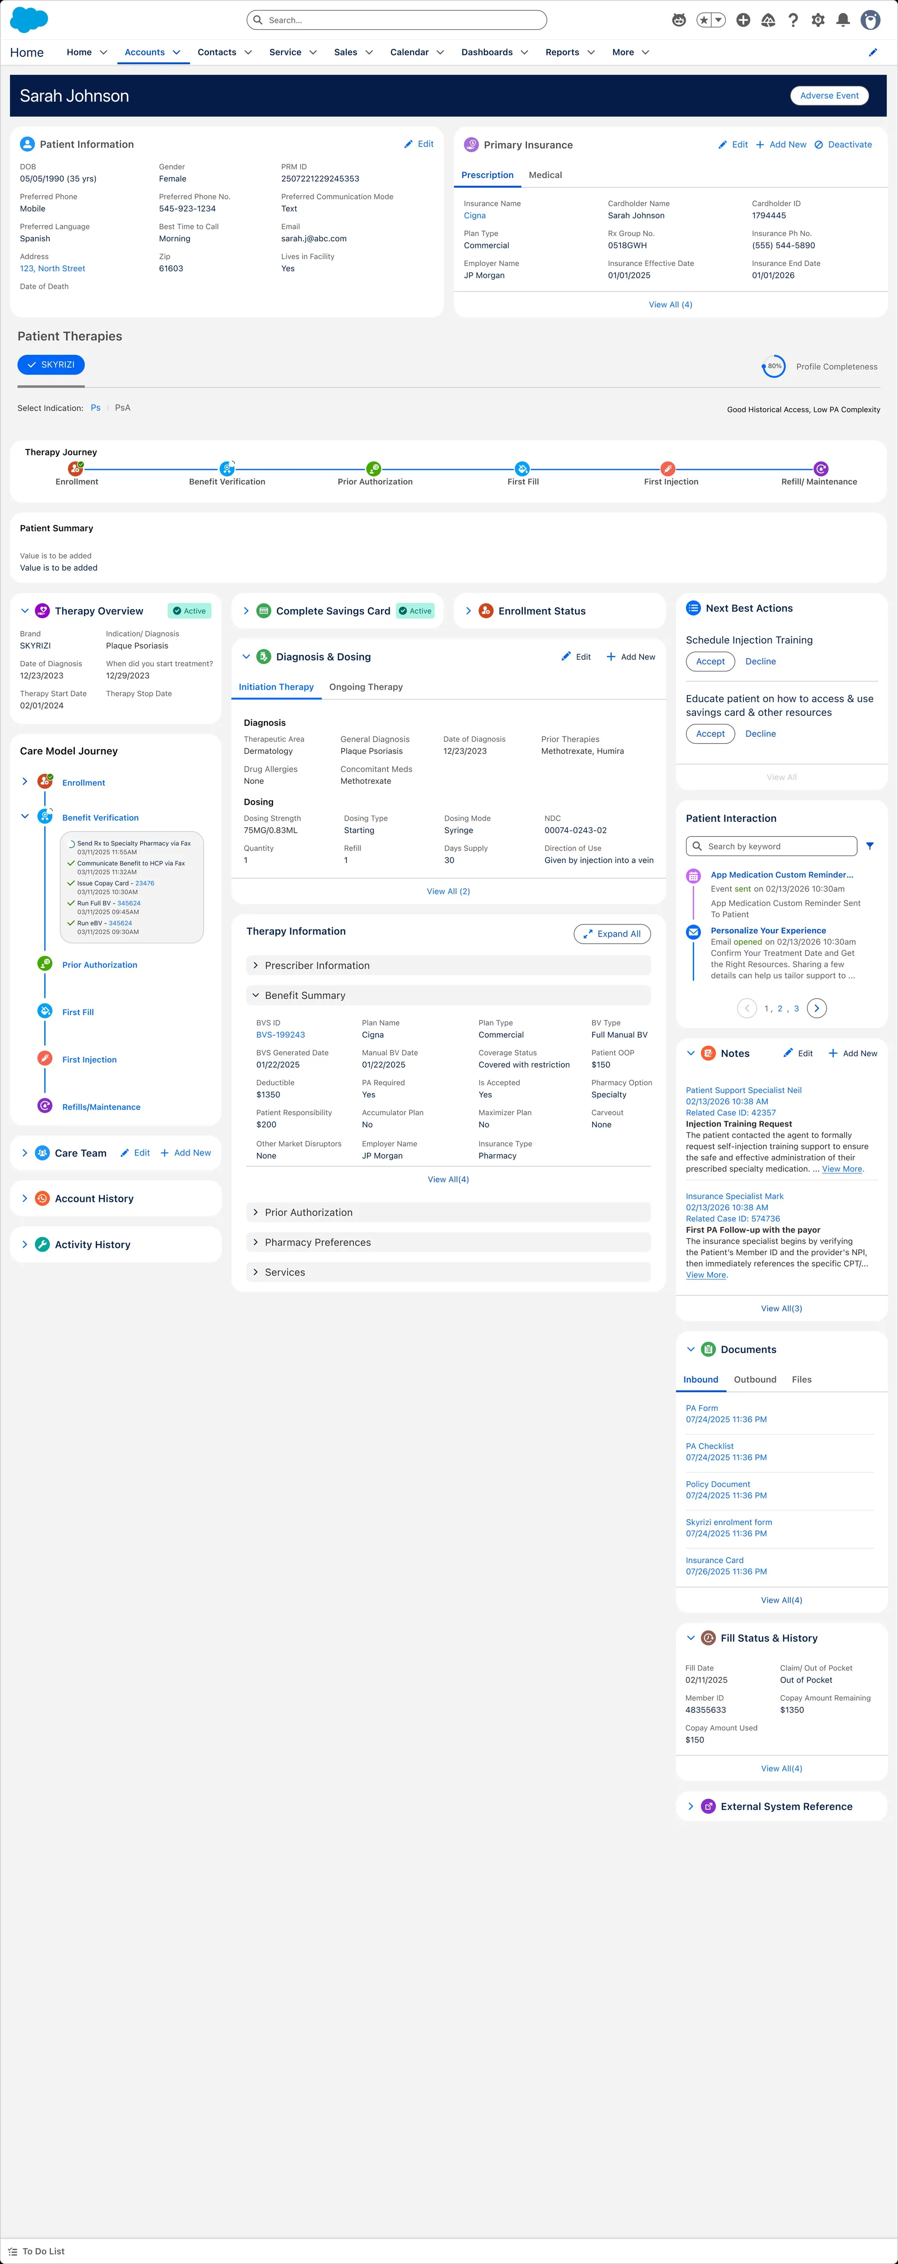The image size is (898, 2264).
Task: Open the 123, North Street address link
Action: pyautogui.click(x=53, y=269)
